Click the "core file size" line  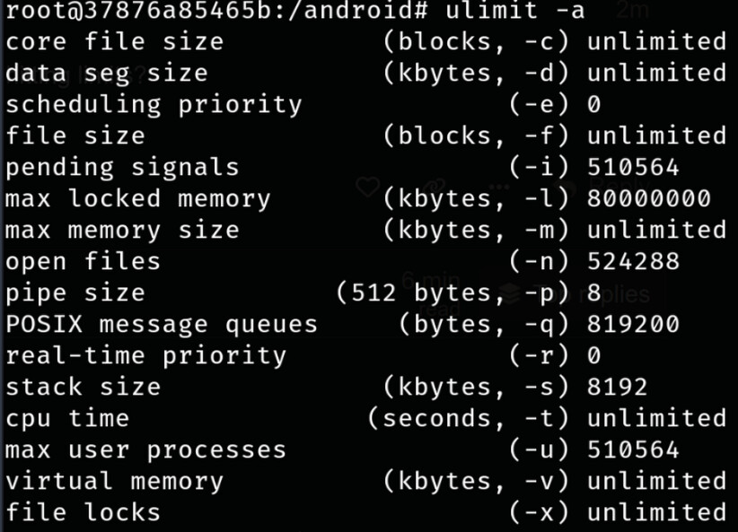click(114, 42)
